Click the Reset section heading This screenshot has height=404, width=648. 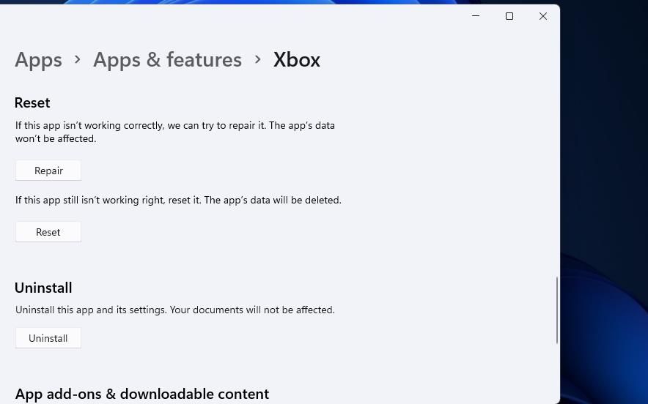(x=32, y=102)
